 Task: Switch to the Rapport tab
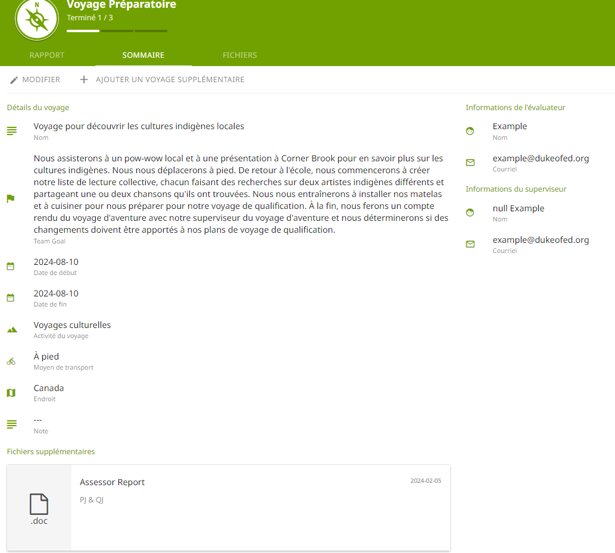tap(47, 55)
